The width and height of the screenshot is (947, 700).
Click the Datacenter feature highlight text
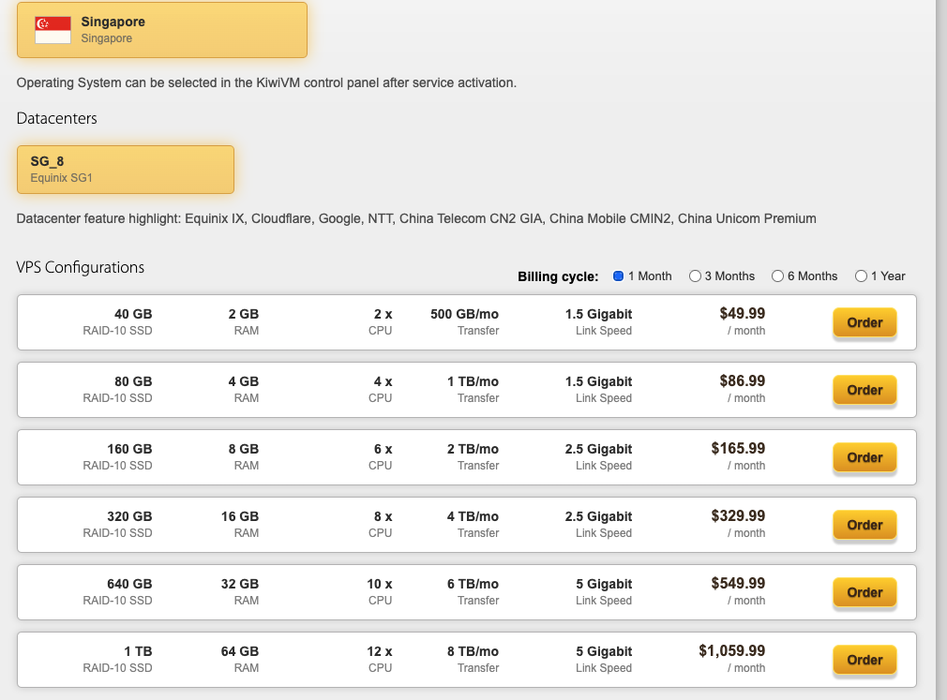pyautogui.click(x=416, y=218)
